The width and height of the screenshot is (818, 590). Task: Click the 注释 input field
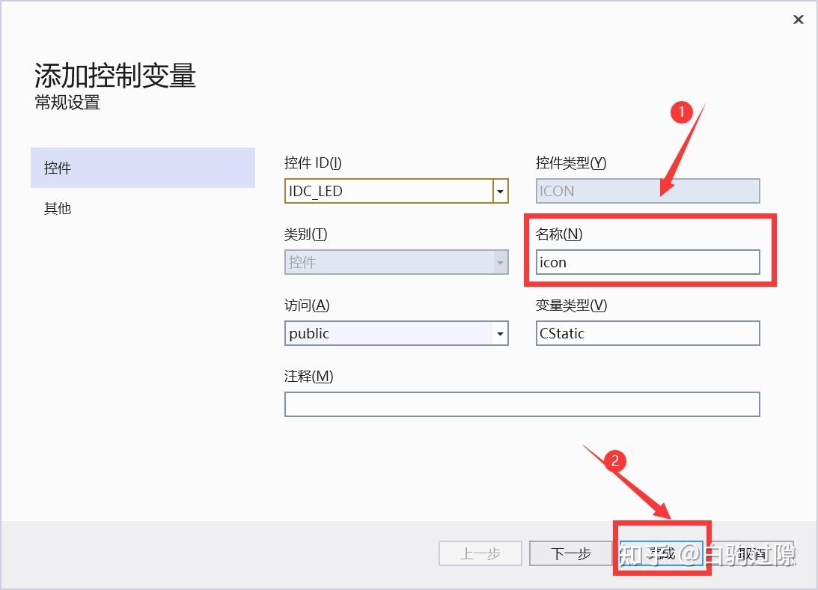coord(522,404)
